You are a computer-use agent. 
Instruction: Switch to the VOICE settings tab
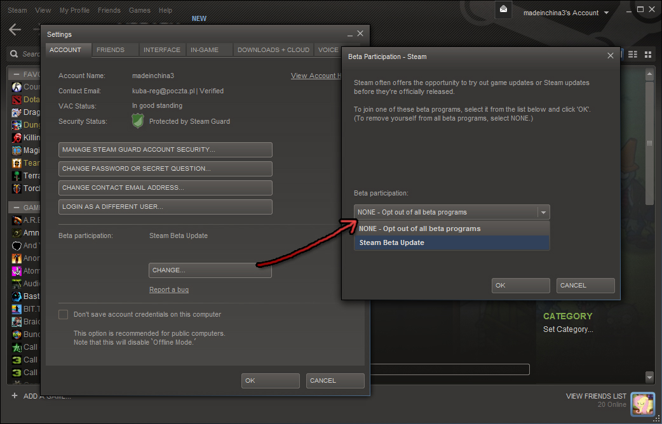click(328, 50)
